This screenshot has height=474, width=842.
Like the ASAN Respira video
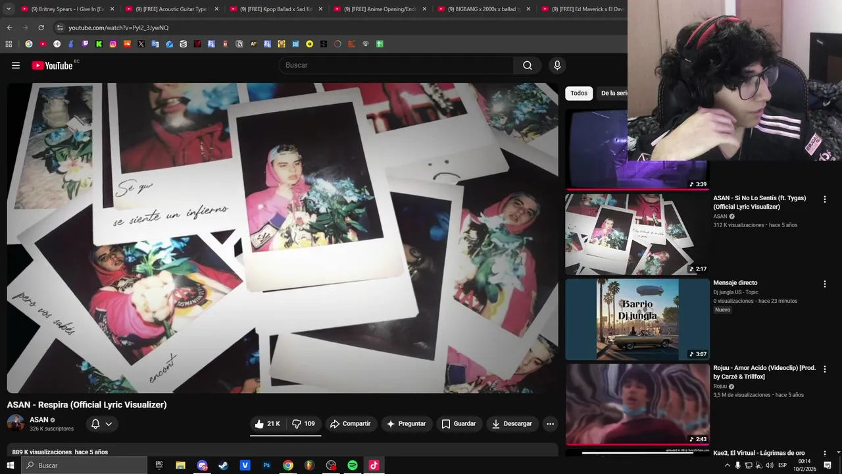[268, 424]
